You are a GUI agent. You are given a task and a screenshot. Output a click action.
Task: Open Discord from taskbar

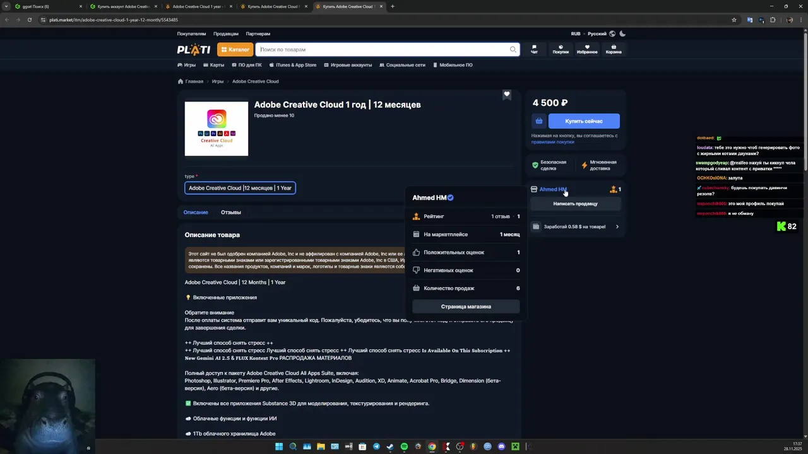pyautogui.click(x=501, y=446)
